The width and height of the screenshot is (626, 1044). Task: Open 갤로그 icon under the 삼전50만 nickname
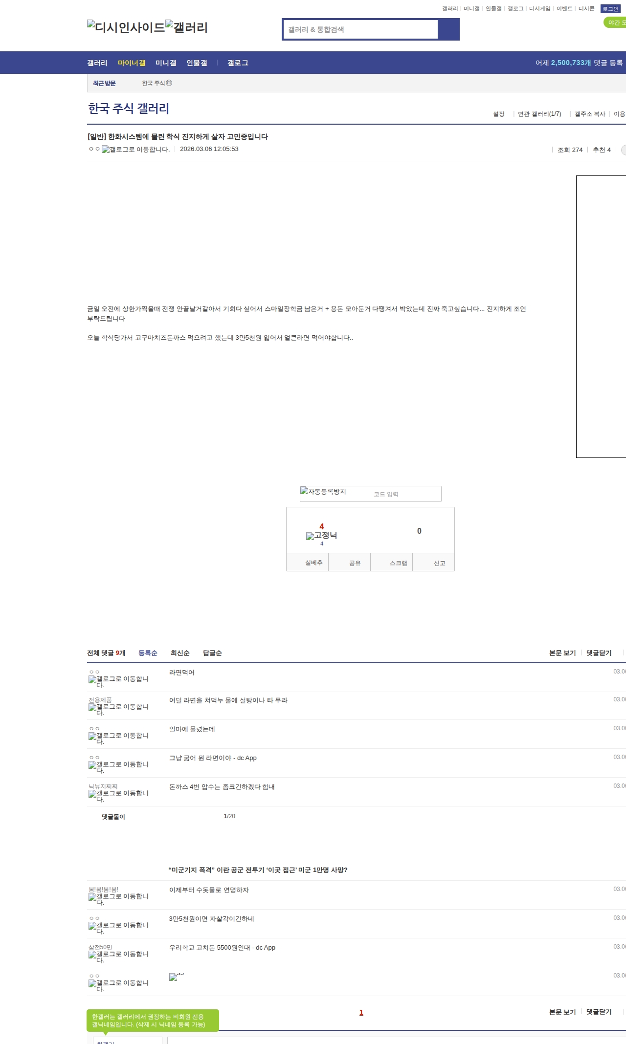118,957
